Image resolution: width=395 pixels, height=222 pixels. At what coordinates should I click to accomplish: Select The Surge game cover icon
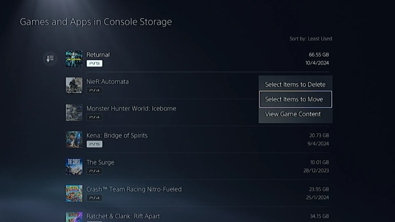(x=74, y=166)
